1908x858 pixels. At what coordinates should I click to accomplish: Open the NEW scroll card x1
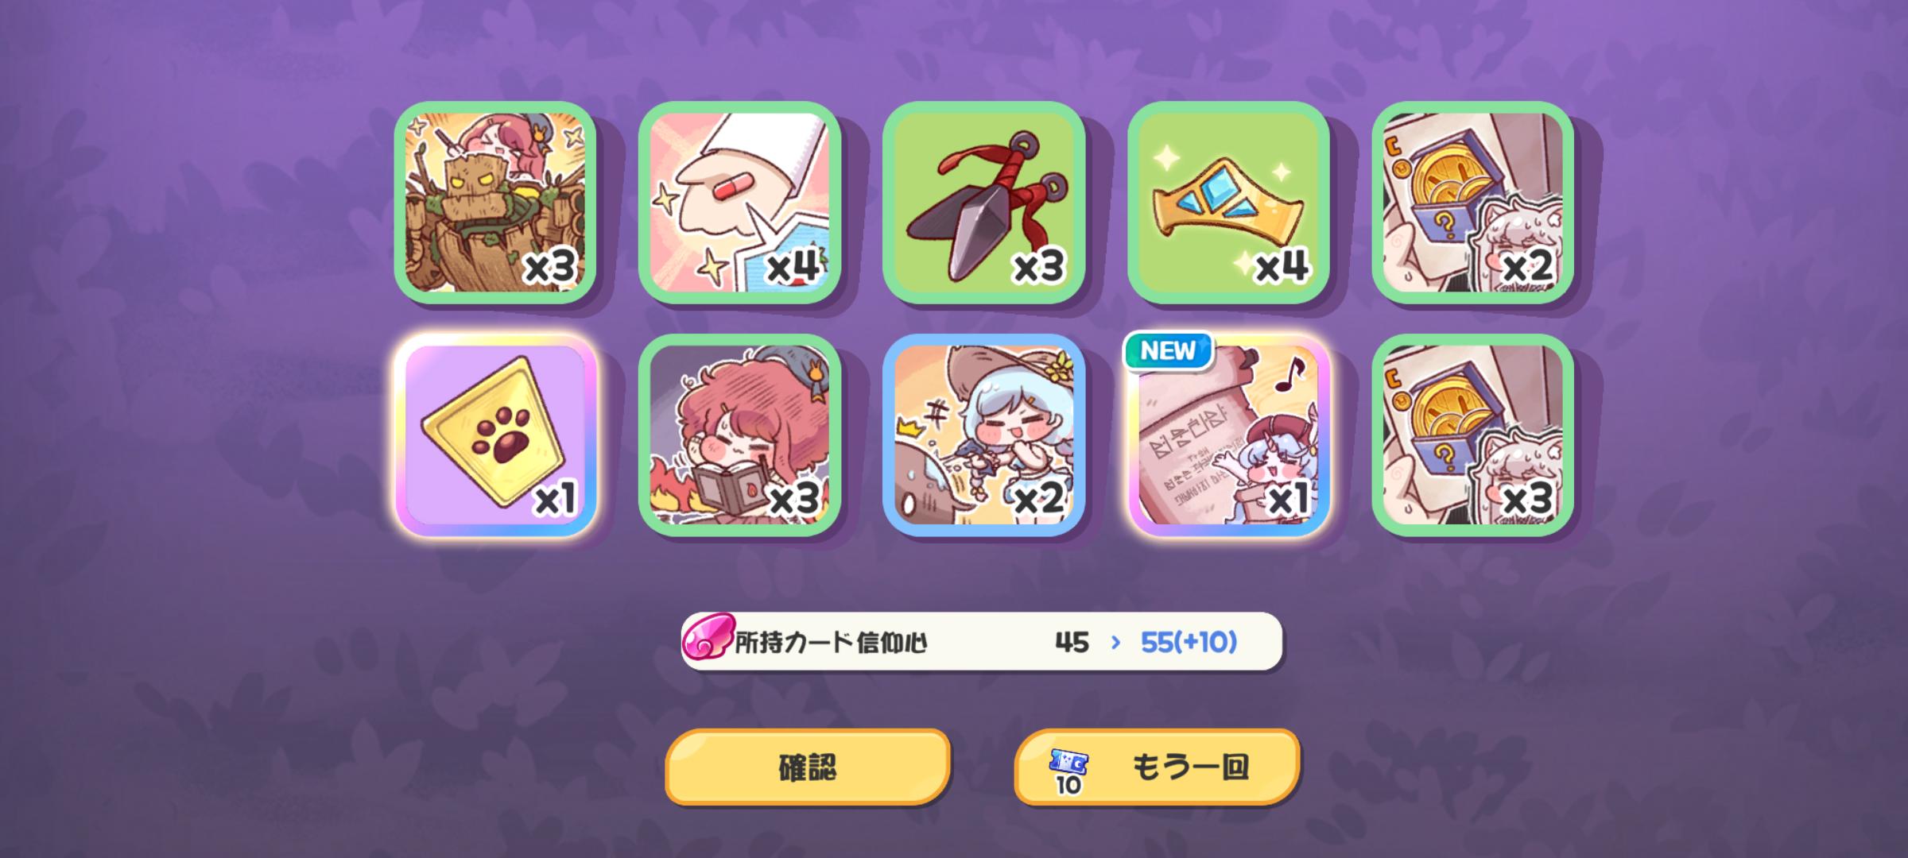click(x=1228, y=435)
